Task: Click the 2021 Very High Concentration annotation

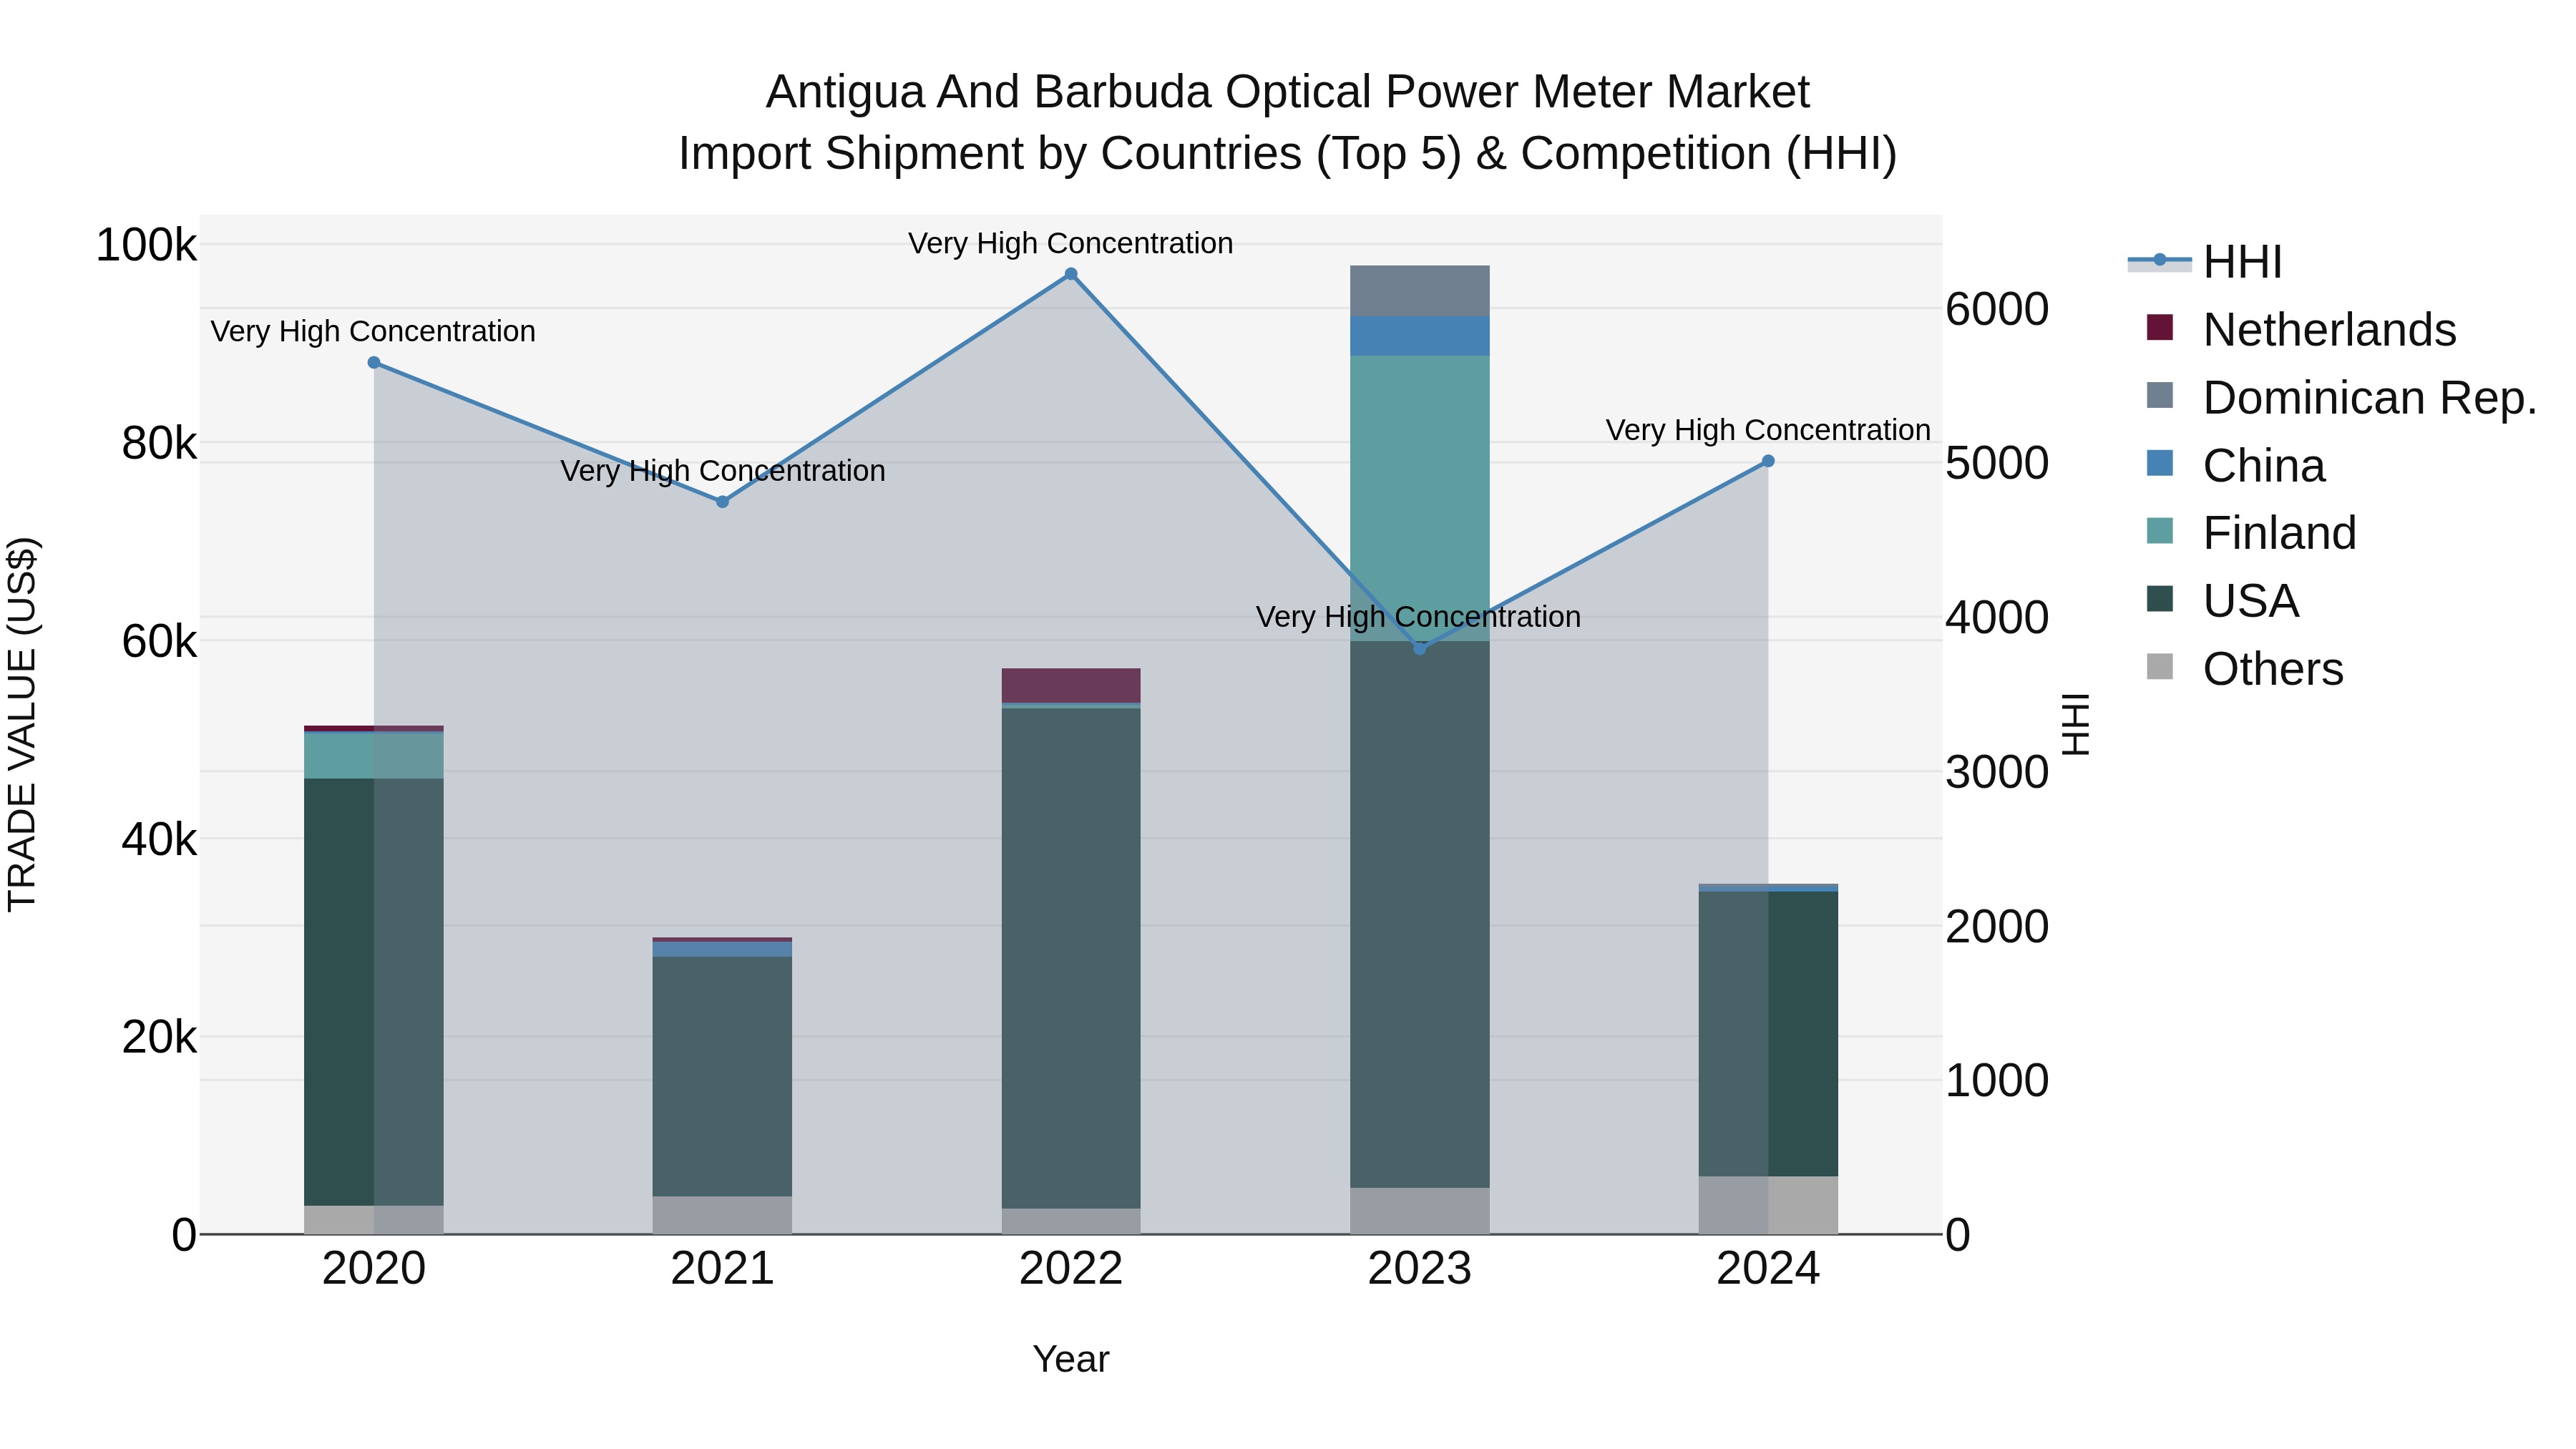Action: [x=723, y=470]
